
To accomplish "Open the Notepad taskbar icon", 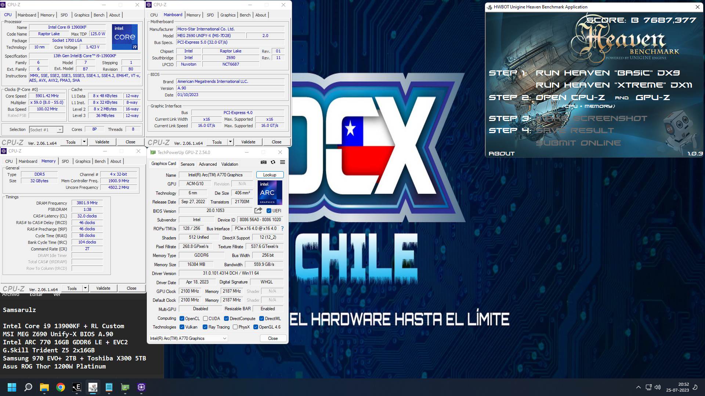I will pos(109,387).
